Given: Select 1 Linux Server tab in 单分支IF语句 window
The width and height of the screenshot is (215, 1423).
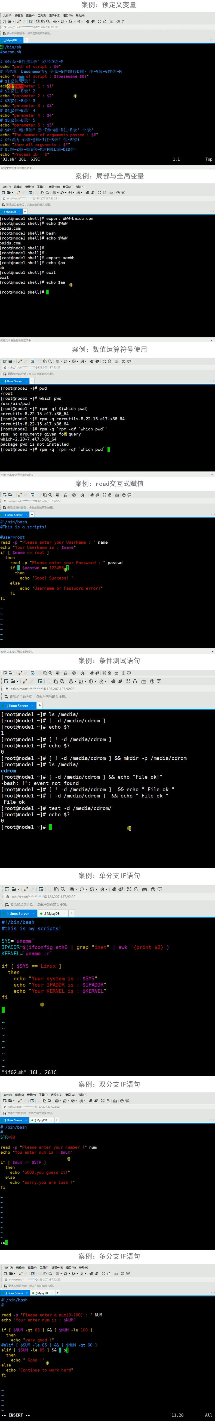Looking at the screenshot, I should coord(19,913).
